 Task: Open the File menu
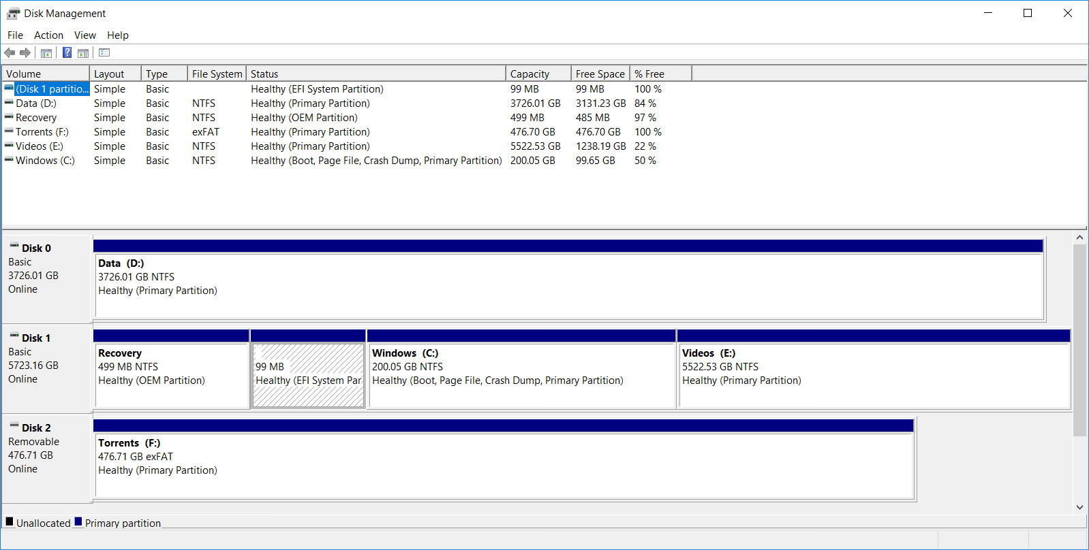[15, 35]
